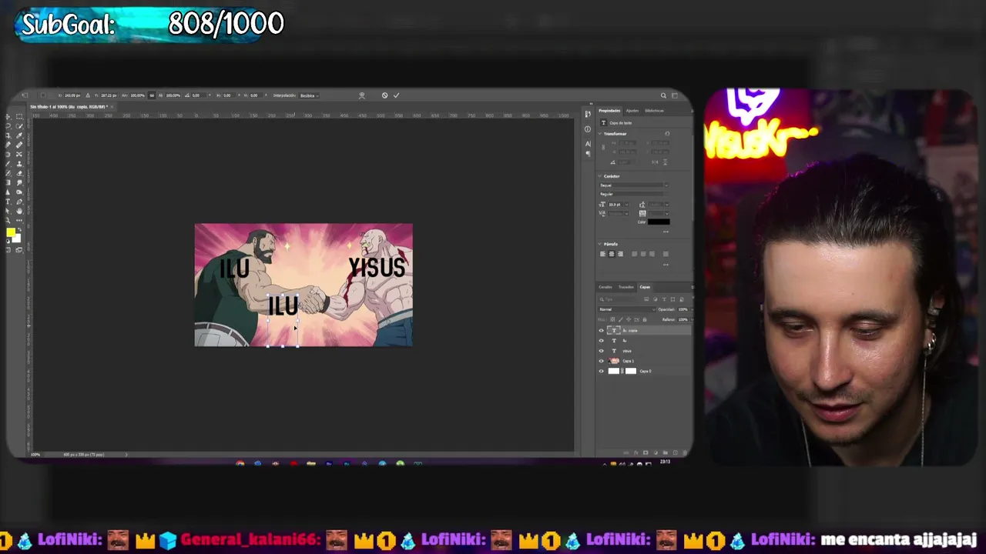
Task: Commit the transform with the checkmark icon
Action: click(x=397, y=95)
